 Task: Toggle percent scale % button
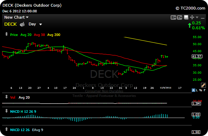pyautogui.click(x=201, y=90)
